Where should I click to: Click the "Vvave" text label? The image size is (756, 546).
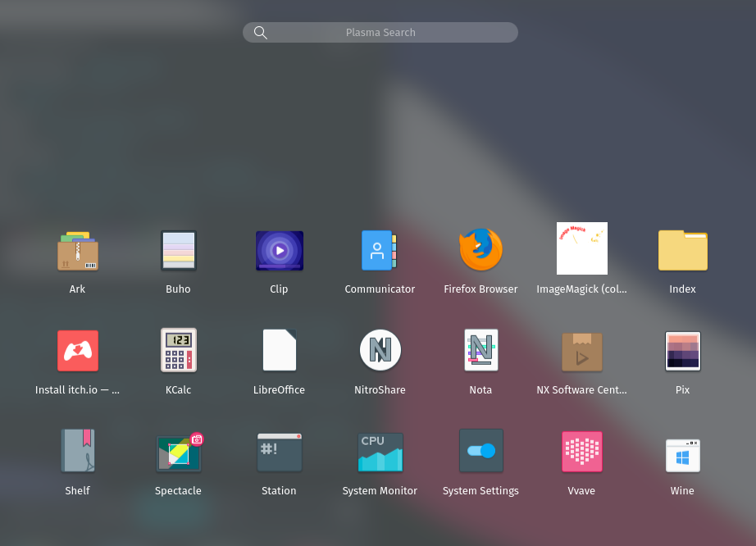point(582,490)
